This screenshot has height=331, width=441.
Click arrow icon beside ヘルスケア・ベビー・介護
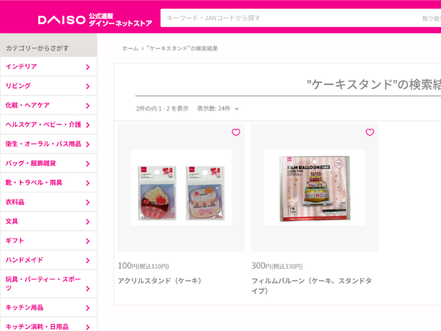(88, 125)
